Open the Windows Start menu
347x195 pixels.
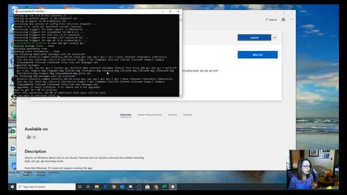click(12, 187)
